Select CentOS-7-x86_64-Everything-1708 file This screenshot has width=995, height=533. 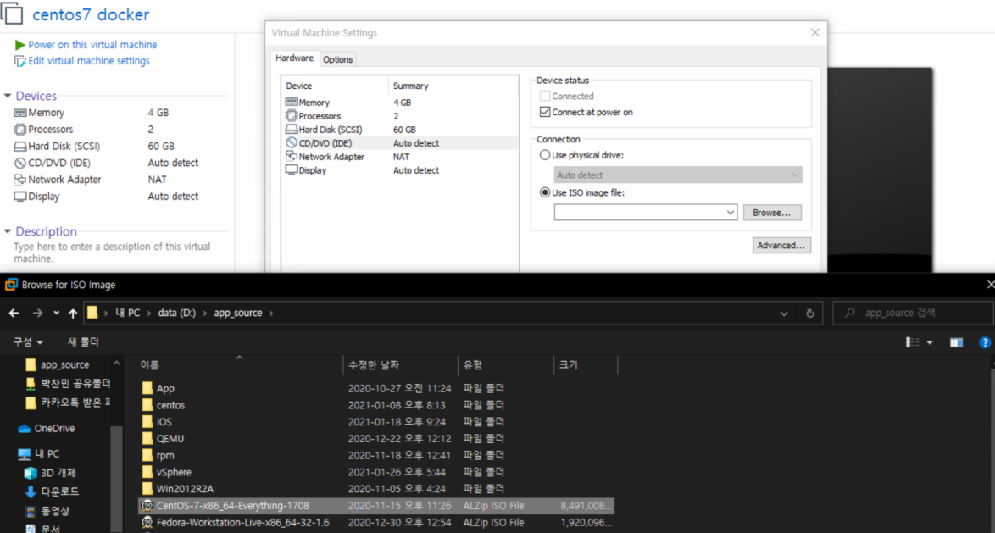(376, 506)
